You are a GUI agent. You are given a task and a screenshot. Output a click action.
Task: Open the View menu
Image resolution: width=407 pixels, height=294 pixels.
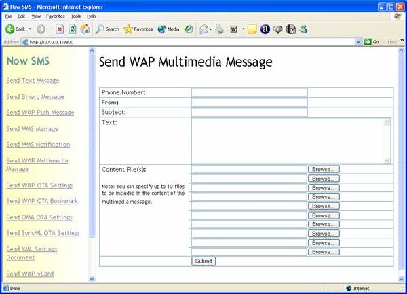pyautogui.click(x=36, y=16)
